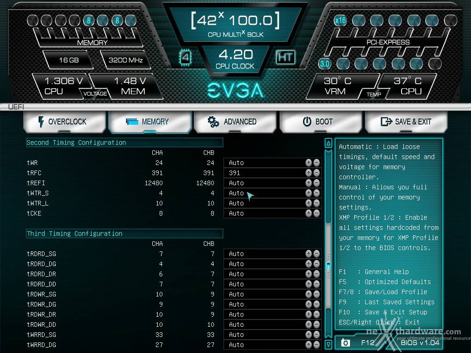Click minus on the tRDRD_DD row
This screenshot has height=353, width=471.
316,284
